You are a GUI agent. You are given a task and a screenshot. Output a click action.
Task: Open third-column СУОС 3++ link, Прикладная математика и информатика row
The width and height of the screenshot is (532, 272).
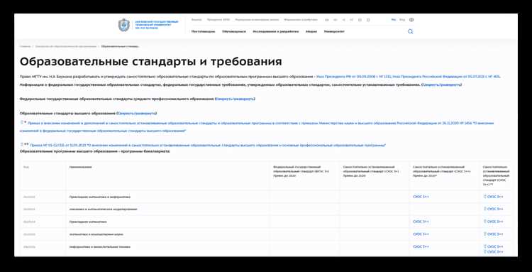coord(421,197)
